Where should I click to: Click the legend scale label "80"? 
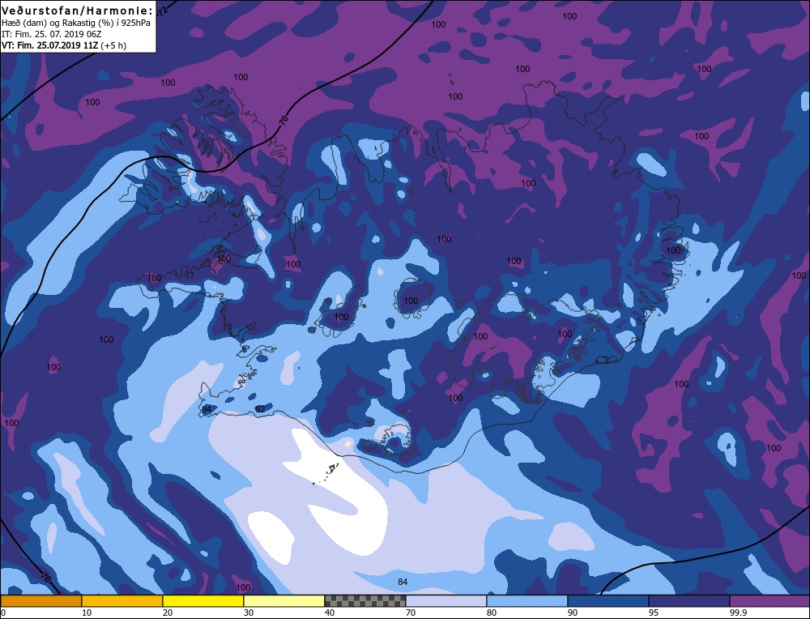coord(492,613)
